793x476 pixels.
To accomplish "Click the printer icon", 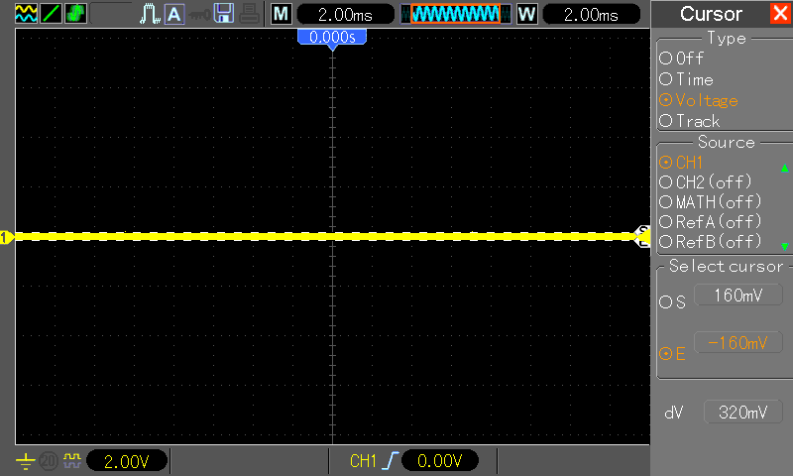I will (249, 14).
